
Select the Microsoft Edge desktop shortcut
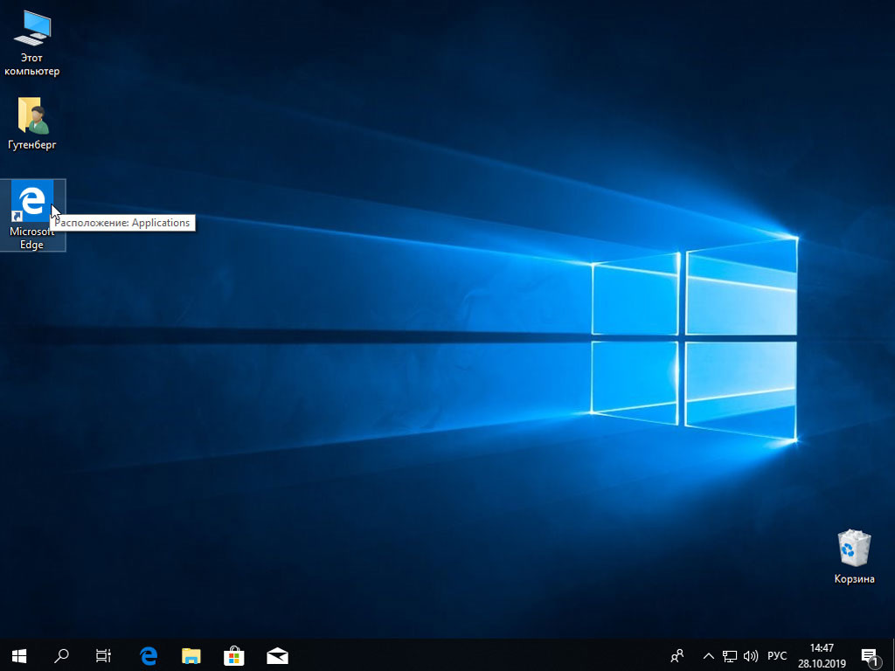[x=32, y=215]
